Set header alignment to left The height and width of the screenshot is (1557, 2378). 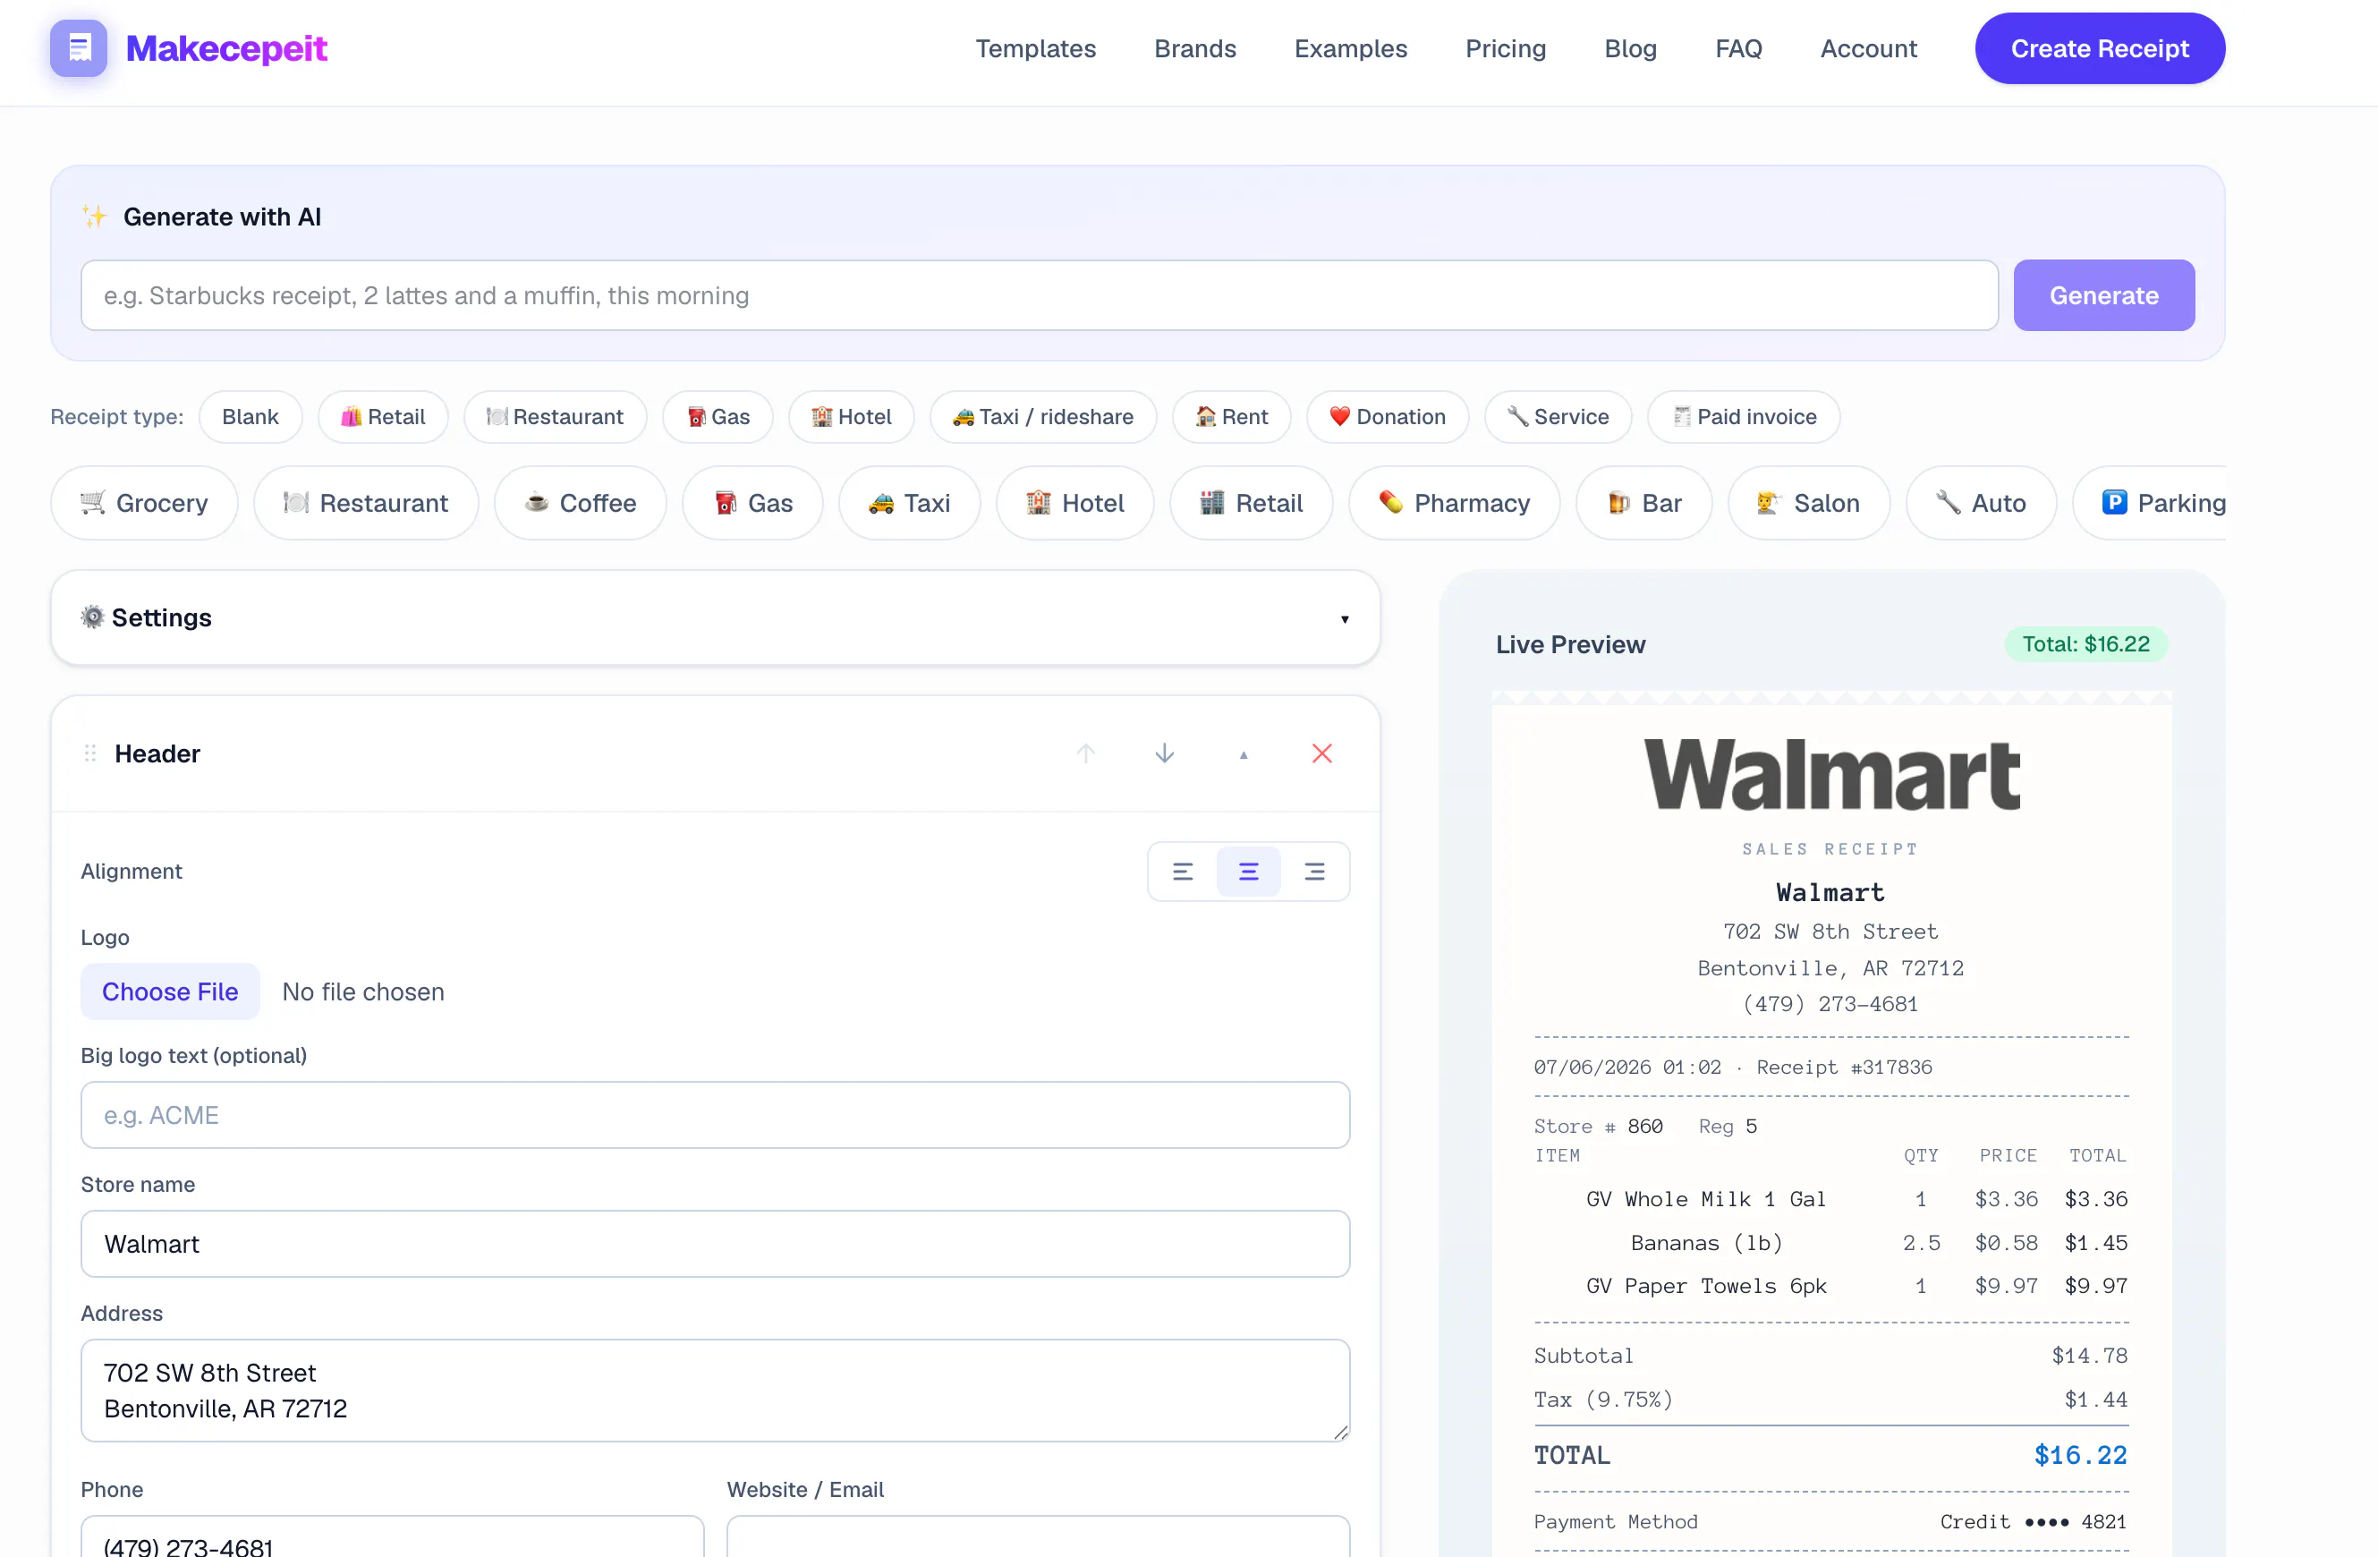pos(1183,872)
